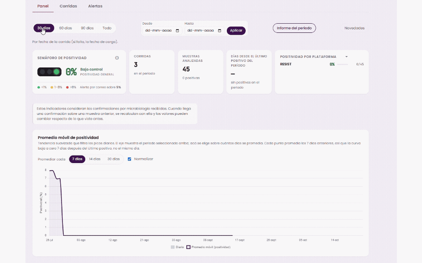Focus the Hasta date field

click(x=204, y=31)
